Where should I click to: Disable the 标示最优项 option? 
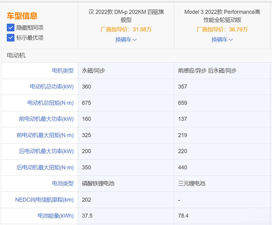pos(10,38)
